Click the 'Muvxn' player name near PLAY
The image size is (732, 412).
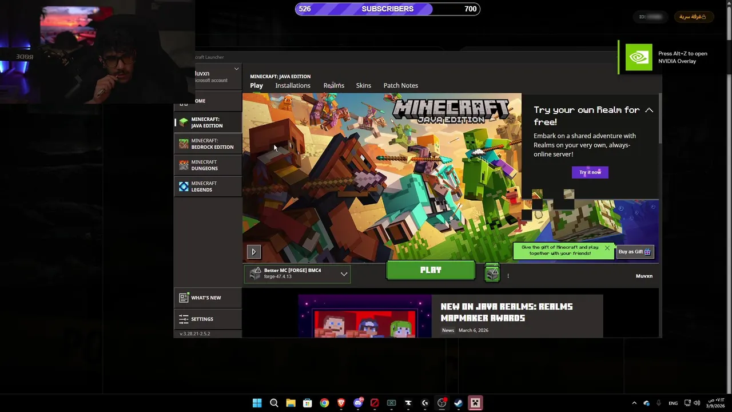[644, 276]
